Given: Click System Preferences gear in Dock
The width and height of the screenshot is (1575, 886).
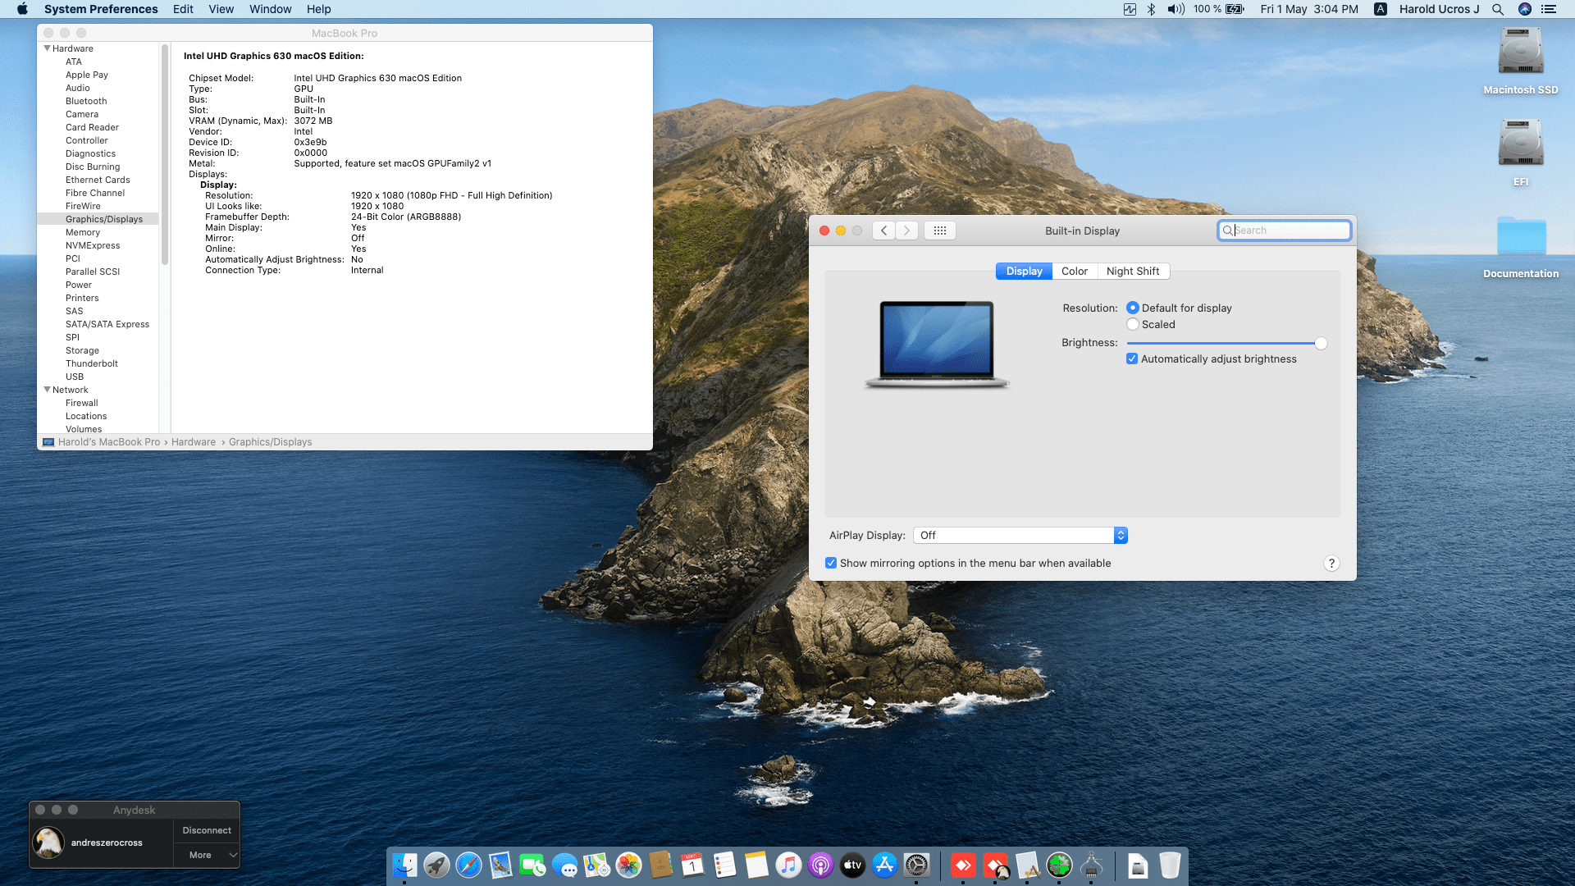Looking at the screenshot, I should click(916, 865).
